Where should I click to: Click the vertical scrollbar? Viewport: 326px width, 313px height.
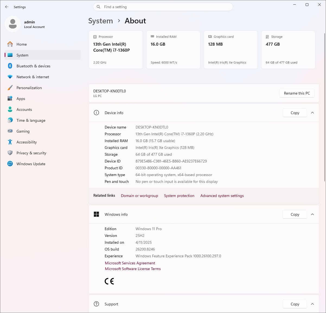[324, 107]
